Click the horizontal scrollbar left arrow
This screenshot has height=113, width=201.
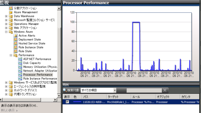coord(1,99)
